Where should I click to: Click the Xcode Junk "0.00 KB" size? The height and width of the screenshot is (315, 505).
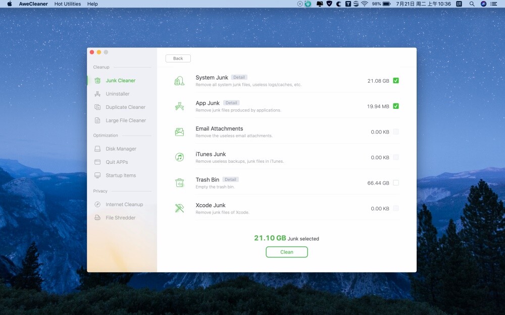pos(380,209)
